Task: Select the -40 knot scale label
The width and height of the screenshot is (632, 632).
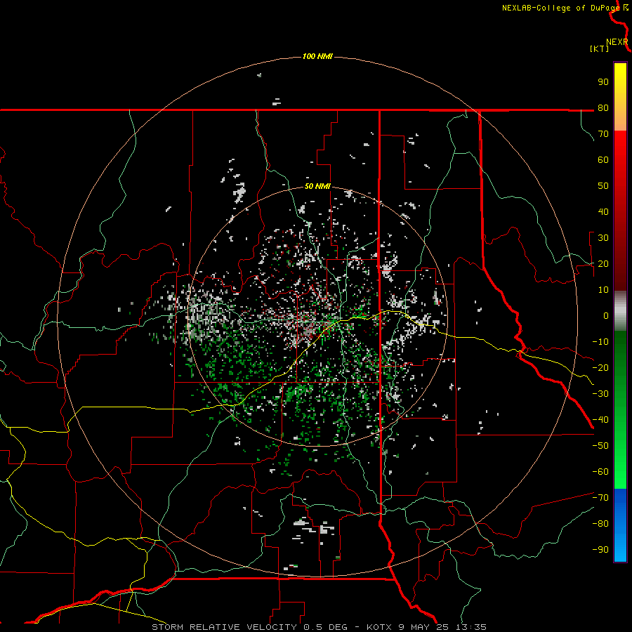Action: [600, 420]
